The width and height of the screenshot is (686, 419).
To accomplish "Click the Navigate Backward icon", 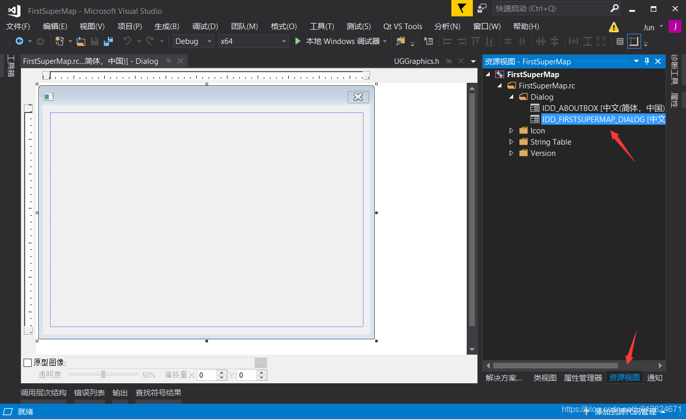I will (x=20, y=41).
